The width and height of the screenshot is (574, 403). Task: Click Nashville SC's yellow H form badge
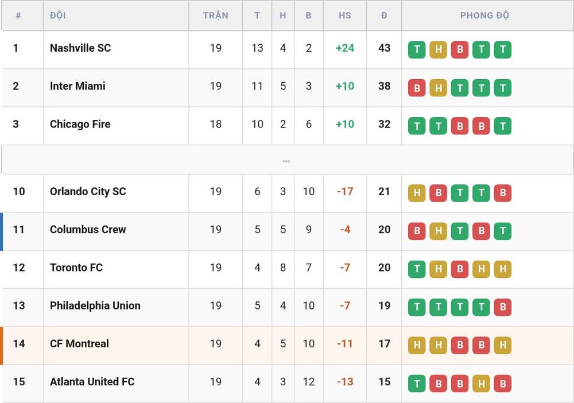[438, 49]
